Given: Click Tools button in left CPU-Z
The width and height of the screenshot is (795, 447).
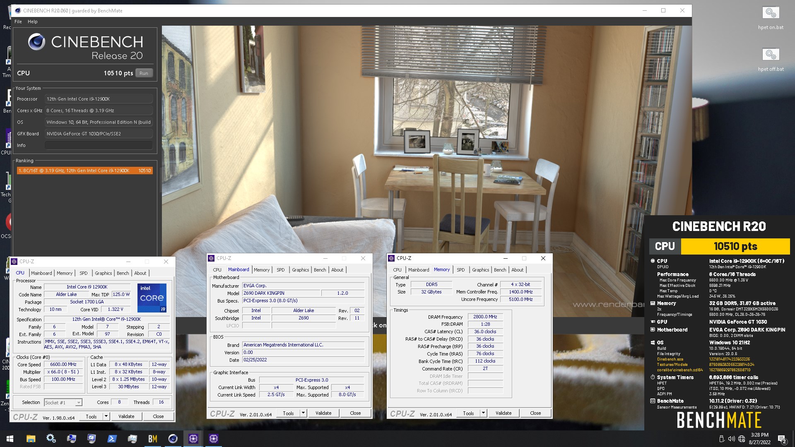Looking at the screenshot, I should click(91, 416).
